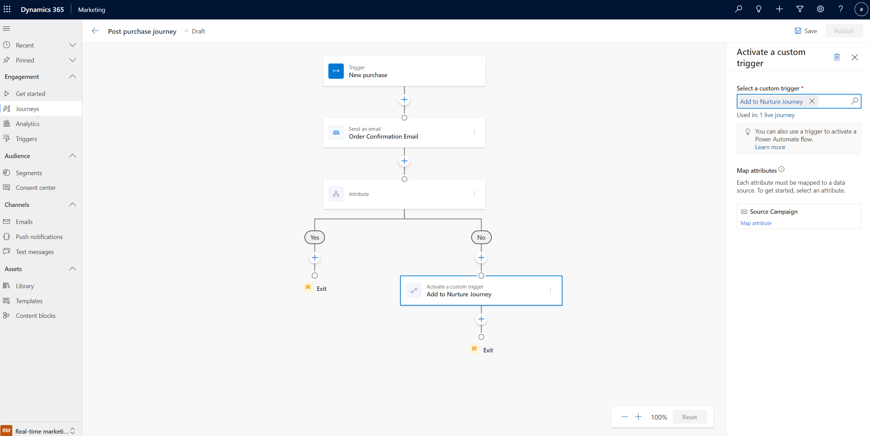Click the Trigger node icon
This screenshot has width=870, height=436.
(x=336, y=71)
